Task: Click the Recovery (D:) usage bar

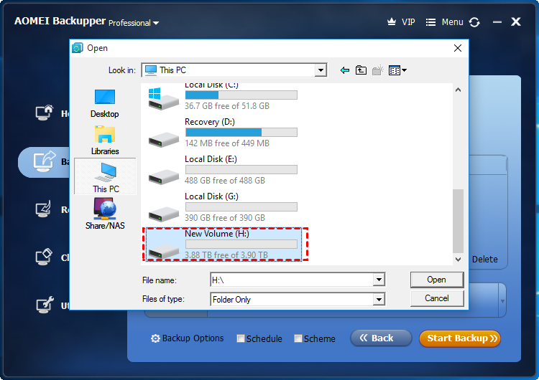Action: tap(241, 133)
